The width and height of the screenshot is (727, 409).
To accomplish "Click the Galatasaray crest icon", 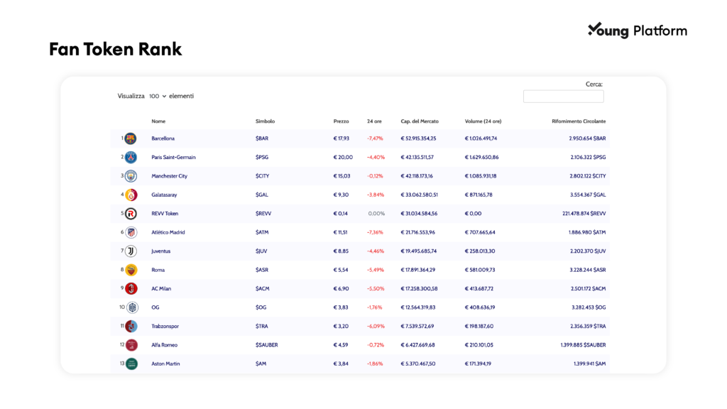I will pos(131,195).
